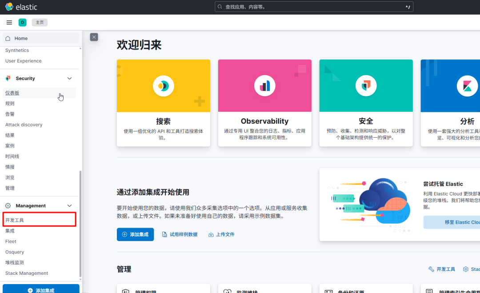Focus the 查找应用、内容等 search field
The height and width of the screenshot is (293, 480).
click(314, 7)
